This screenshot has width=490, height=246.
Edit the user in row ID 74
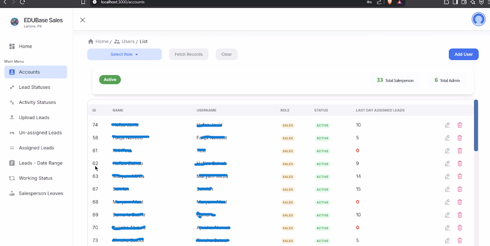coord(447,125)
